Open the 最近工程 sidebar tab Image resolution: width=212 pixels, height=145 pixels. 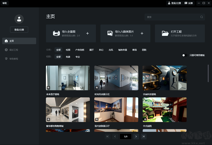19,50
